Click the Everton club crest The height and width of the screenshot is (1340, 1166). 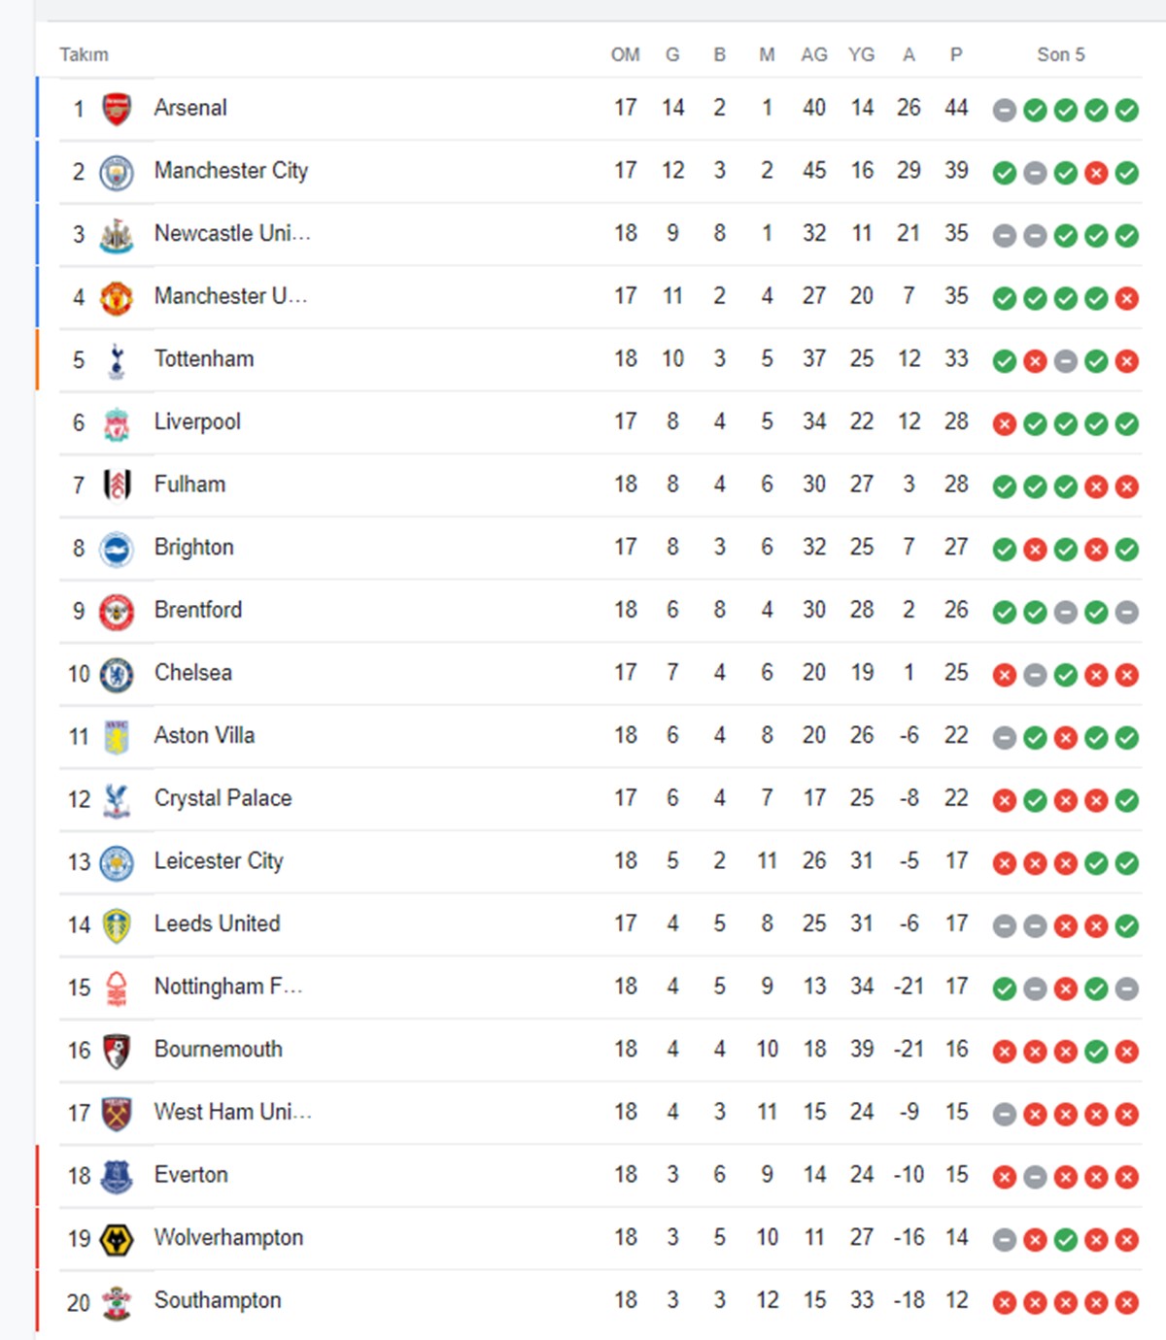[x=117, y=1176]
